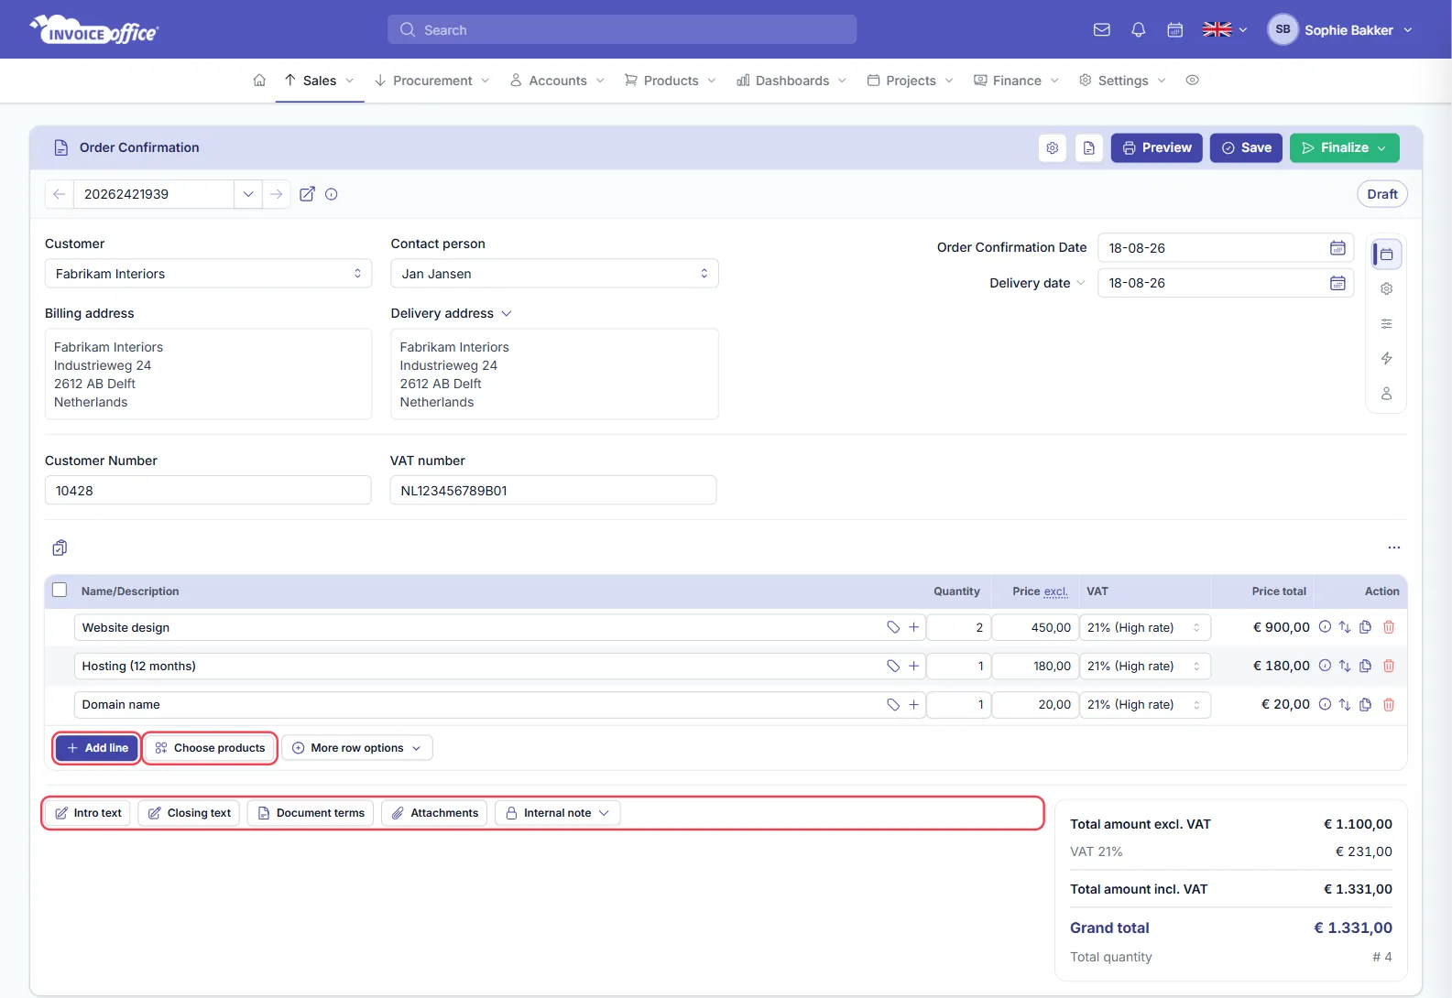Open the sidebar gear settings icon
The image size is (1452, 998).
[1387, 288]
